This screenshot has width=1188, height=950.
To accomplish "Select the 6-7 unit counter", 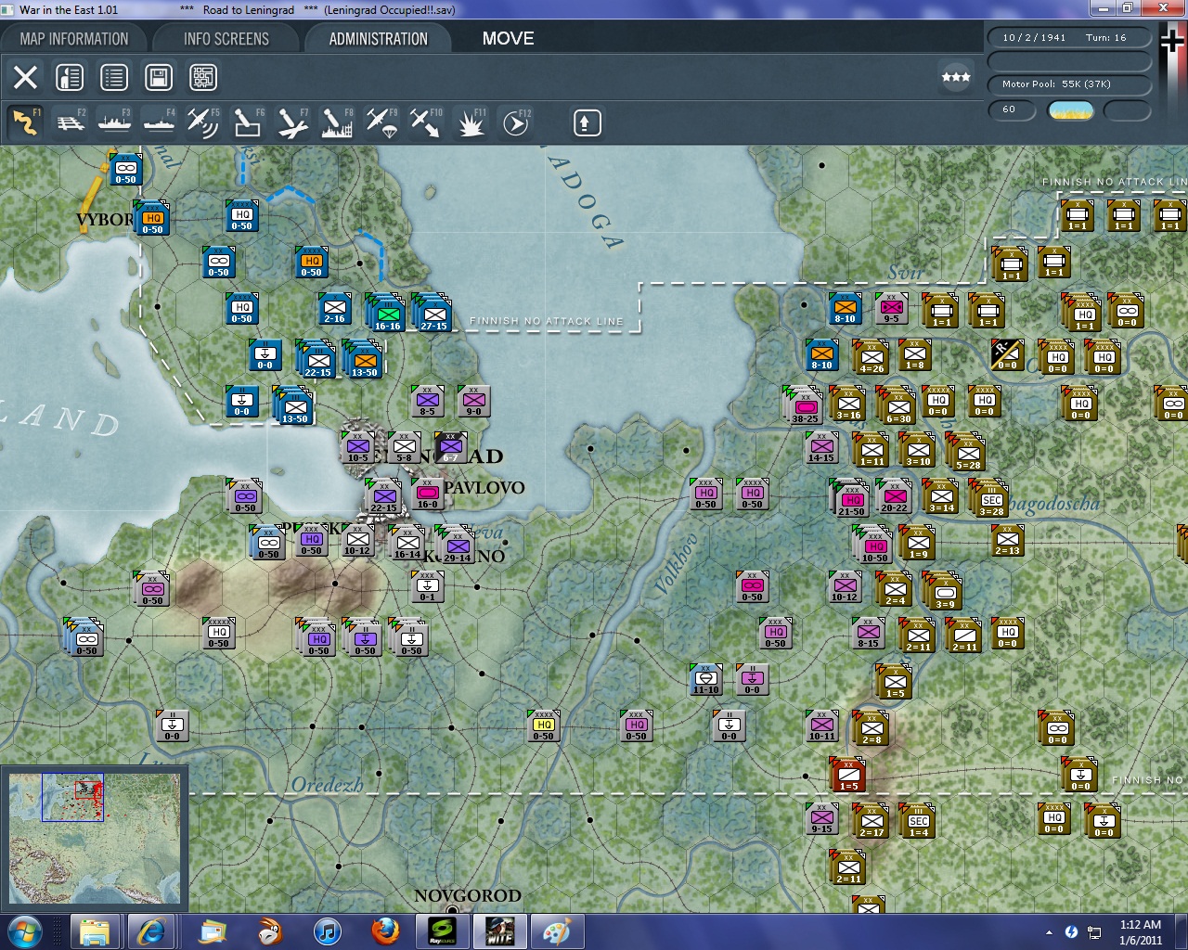I will 450,448.
